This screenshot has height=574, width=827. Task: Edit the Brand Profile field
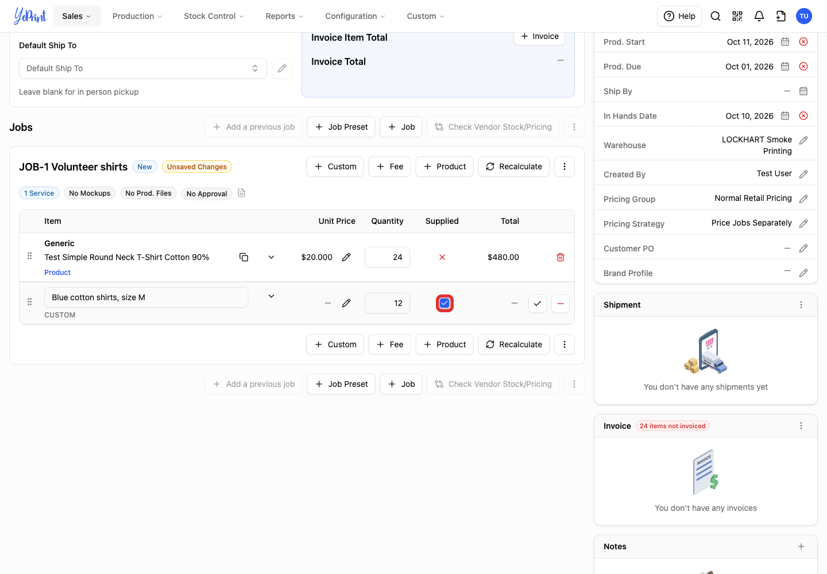(803, 273)
